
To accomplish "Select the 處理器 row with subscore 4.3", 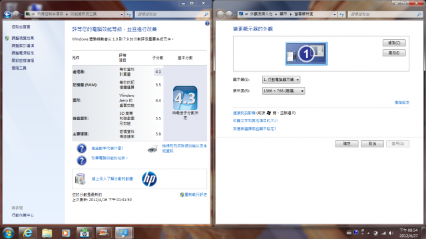I will point(118,72).
